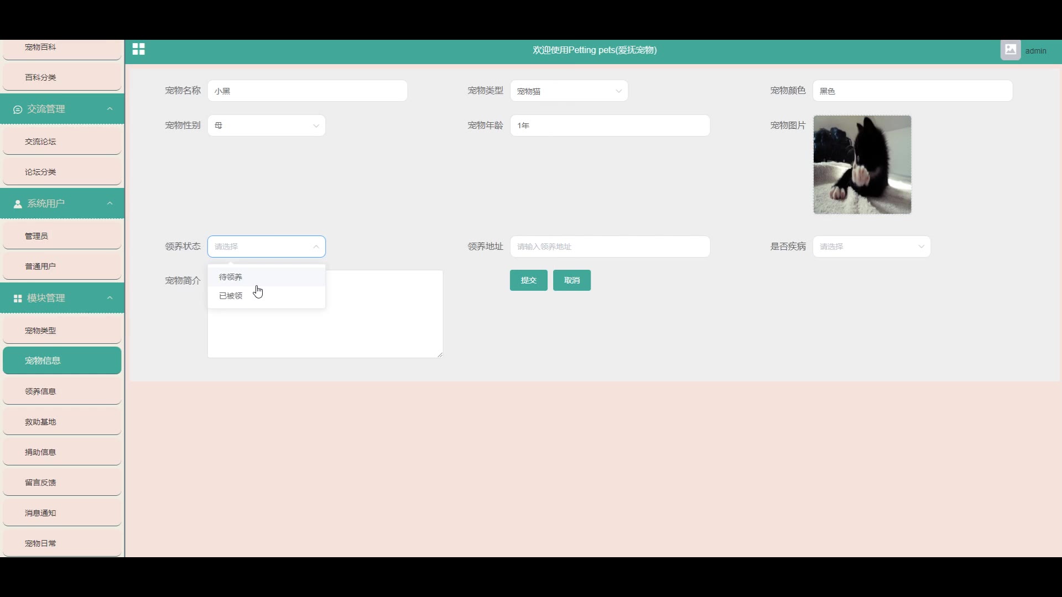Viewport: 1062px width, 597px height.
Task: Click the 宠物颜色 input field
Action: coord(912,91)
